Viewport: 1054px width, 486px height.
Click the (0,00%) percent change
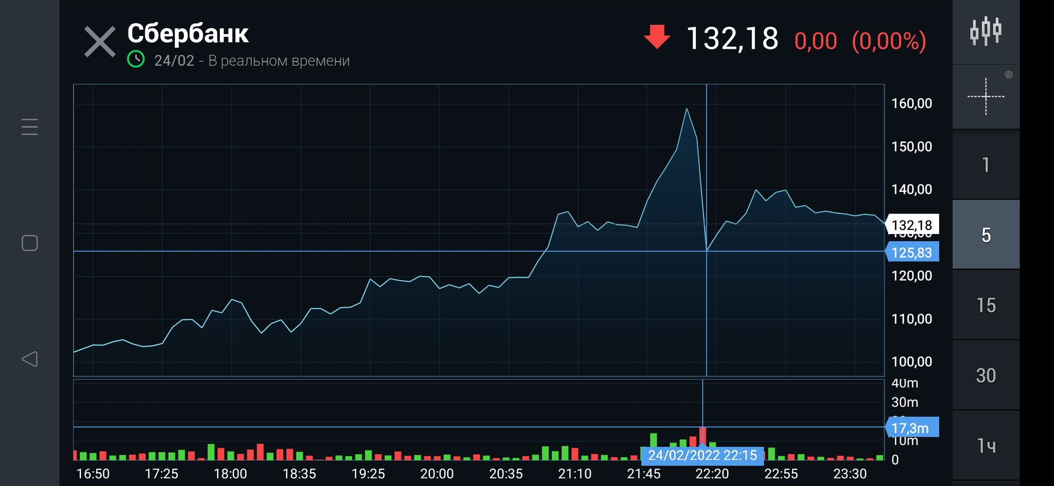889,41
